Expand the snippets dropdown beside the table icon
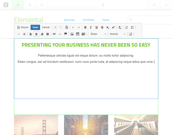 coord(84,34)
